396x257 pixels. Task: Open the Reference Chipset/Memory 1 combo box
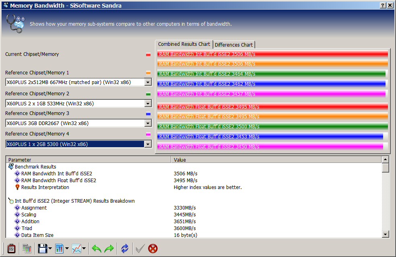tap(78, 82)
